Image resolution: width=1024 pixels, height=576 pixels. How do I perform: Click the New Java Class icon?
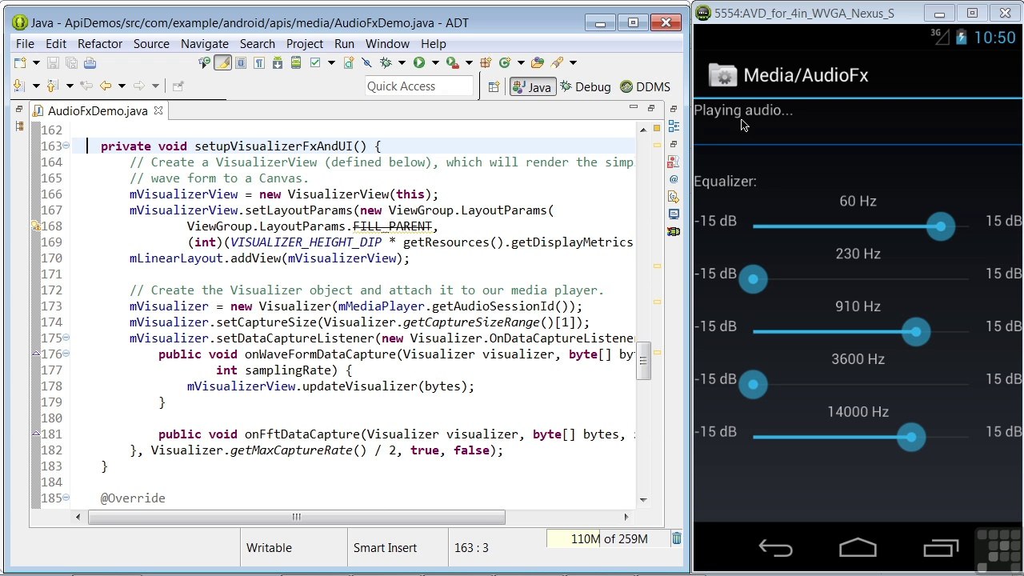point(505,62)
